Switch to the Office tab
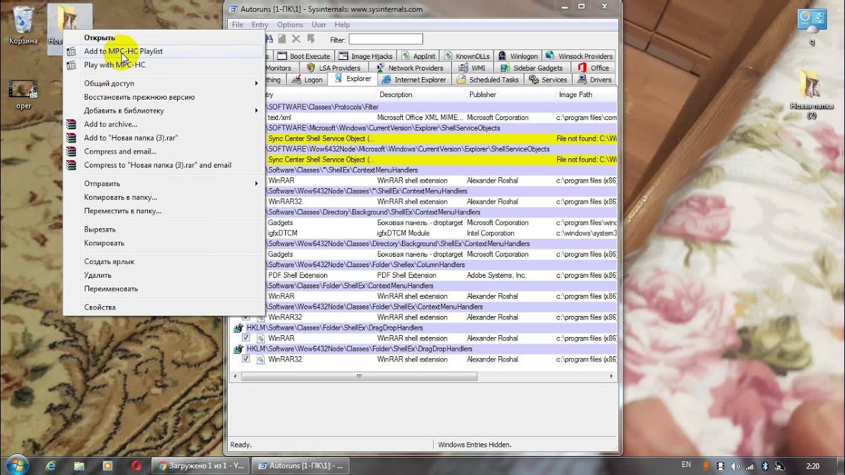Screen dimensions: 845x475 593,68
